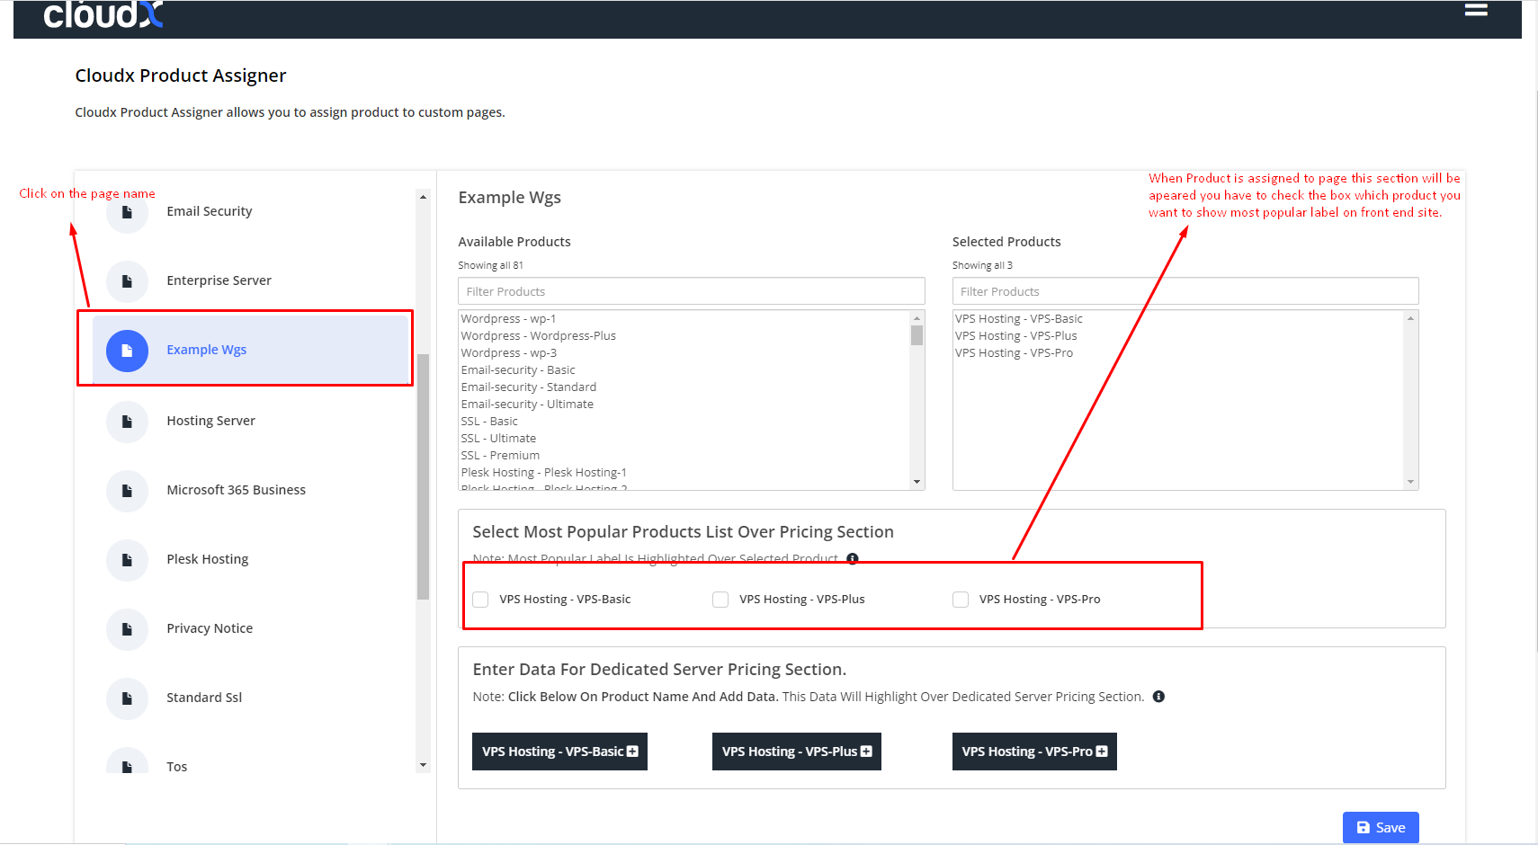Click the blue Save button

pyautogui.click(x=1380, y=827)
